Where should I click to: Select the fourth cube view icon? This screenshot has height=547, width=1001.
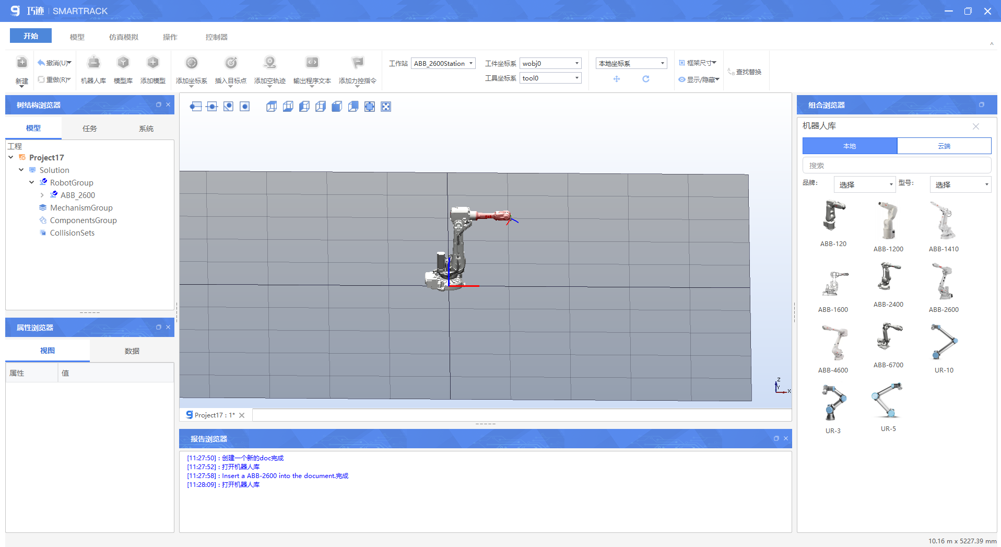coord(321,107)
